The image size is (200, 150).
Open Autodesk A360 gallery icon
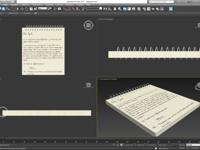pos(162,9)
